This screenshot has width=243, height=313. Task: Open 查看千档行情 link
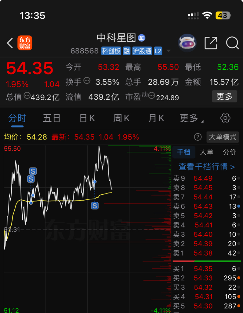[x=207, y=167]
